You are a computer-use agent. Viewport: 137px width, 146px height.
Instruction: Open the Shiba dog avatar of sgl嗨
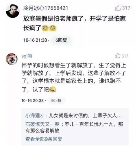point(12,59)
